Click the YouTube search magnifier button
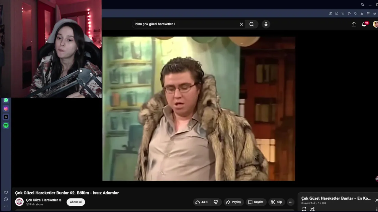Screen dimensions: 378x212 point(252,24)
